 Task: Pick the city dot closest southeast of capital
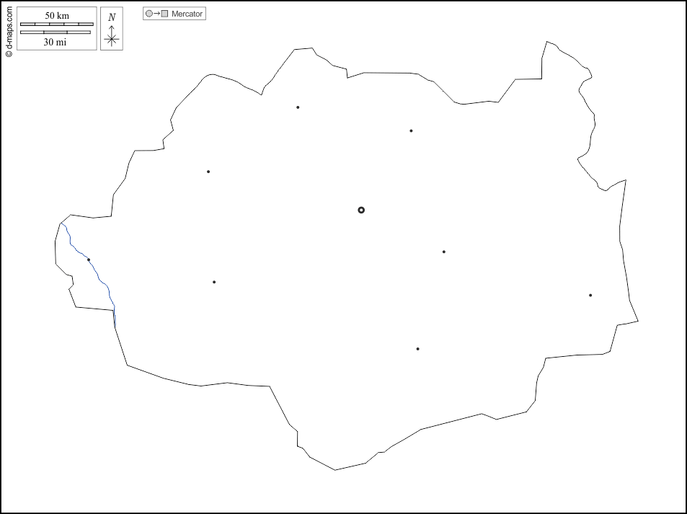pos(444,252)
